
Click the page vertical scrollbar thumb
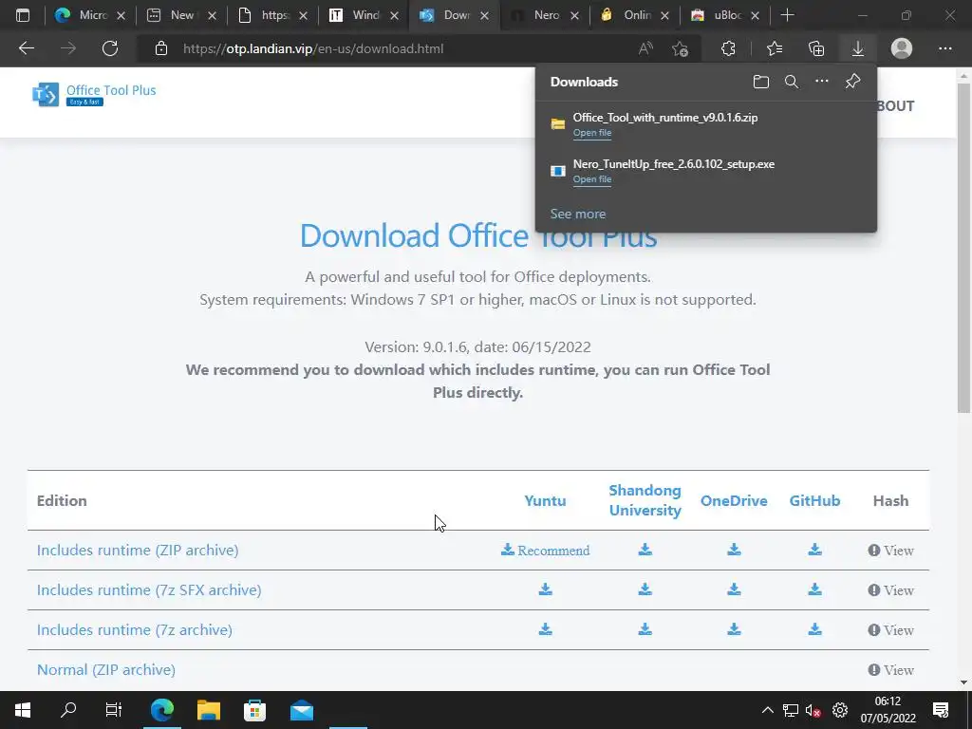coord(963,247)
